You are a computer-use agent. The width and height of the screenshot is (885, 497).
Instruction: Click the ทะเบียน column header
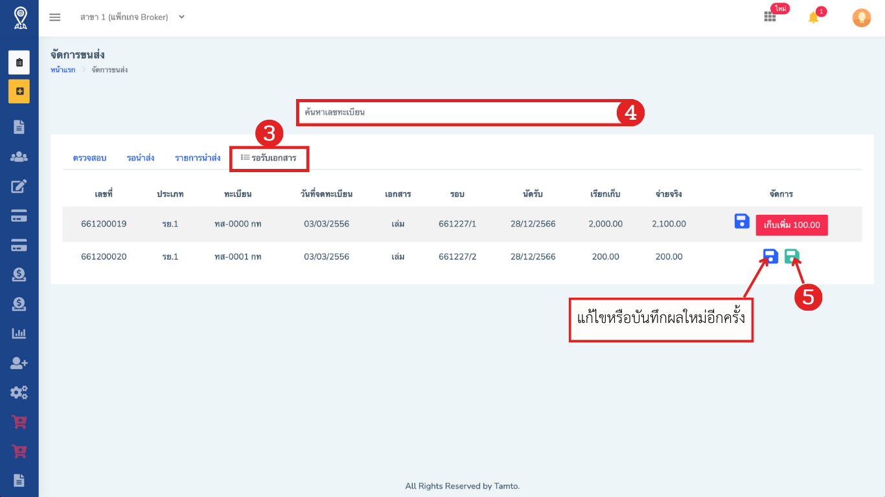tap(238, 194)
